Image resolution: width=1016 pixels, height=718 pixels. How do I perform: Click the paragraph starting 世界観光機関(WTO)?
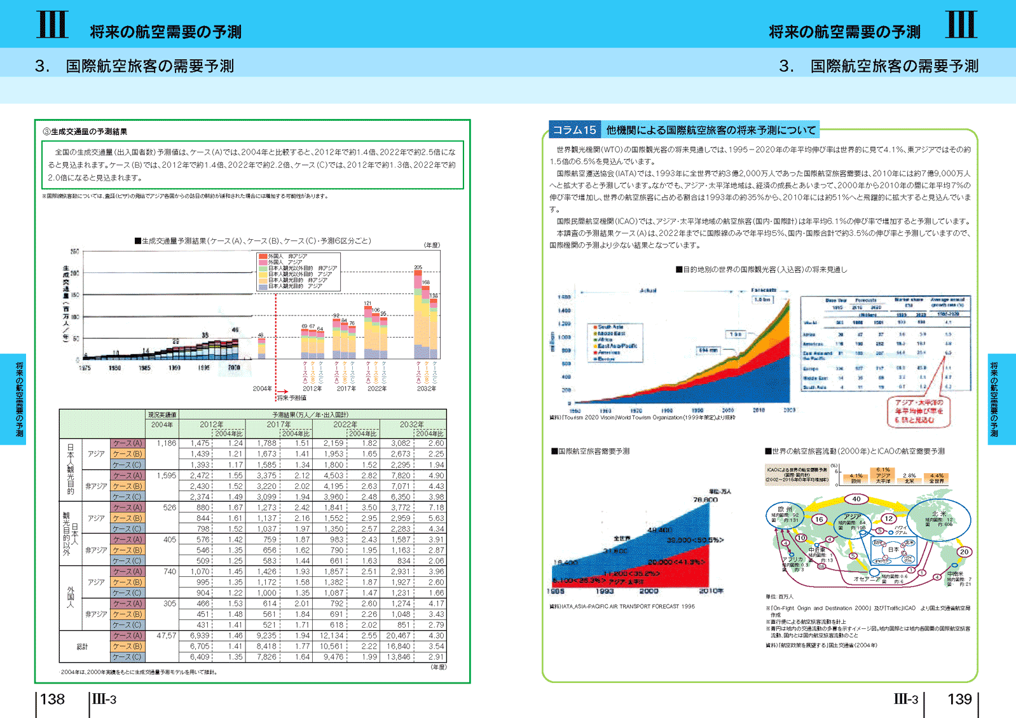pyautogui.click(x=760, y=155)
